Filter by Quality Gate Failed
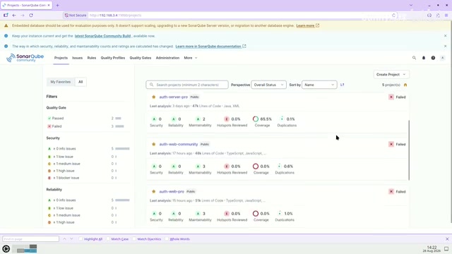The height and width of the screenshot is (254, 452). pos(88,126)
